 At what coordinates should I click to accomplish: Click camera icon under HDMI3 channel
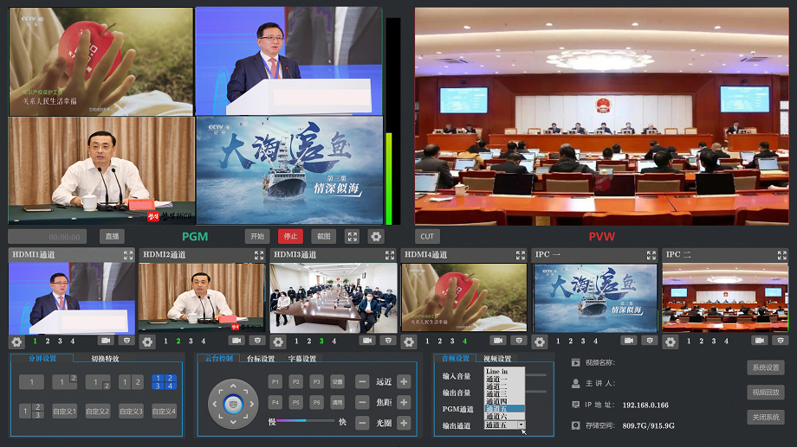point(367,341)
